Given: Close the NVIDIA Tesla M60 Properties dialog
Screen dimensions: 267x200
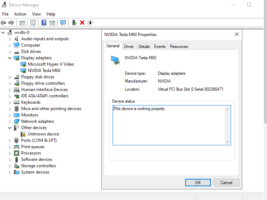Looking at the screenshot, I should (237, 35).
